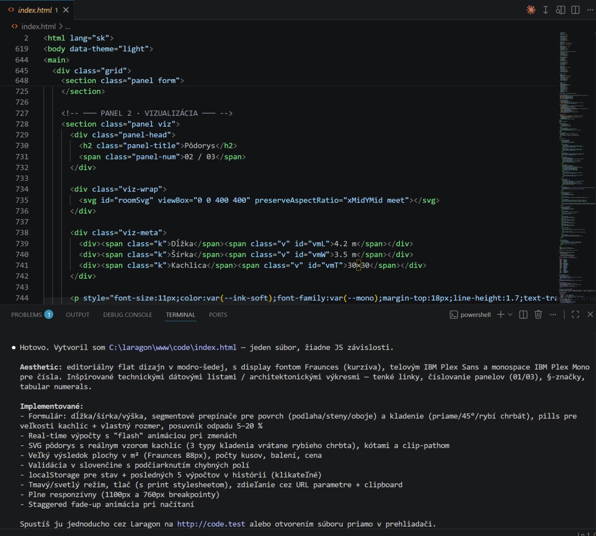Image resolution: width=596 pixels, height=536 pixels.
Task: Open editor More Actions ellipsis menu
Action: [590, 10]
